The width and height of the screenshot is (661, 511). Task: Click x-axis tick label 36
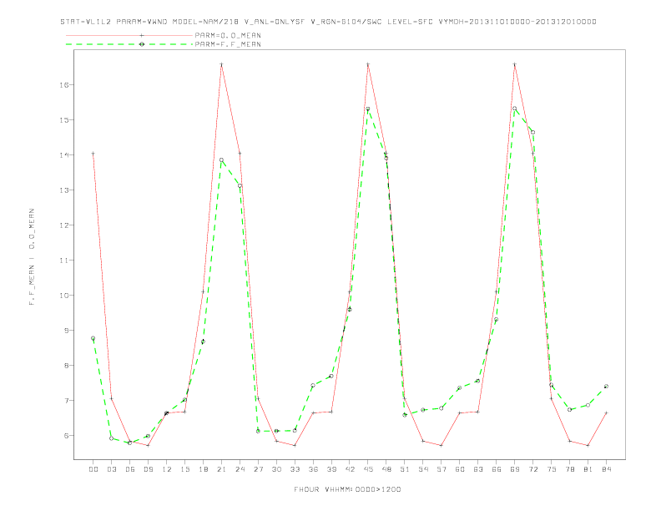pyautogui.click(x=313, y=469)
